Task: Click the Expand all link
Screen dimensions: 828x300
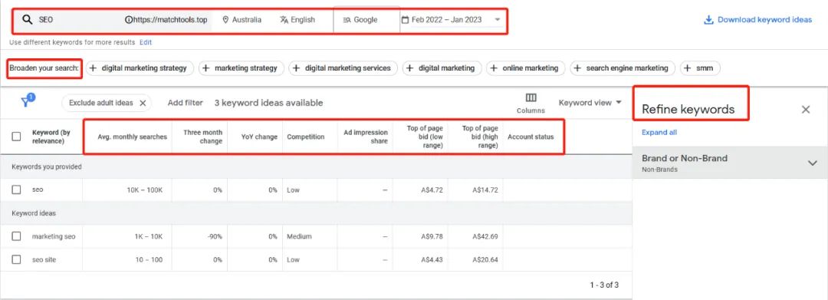Action: tap(659, 133)
